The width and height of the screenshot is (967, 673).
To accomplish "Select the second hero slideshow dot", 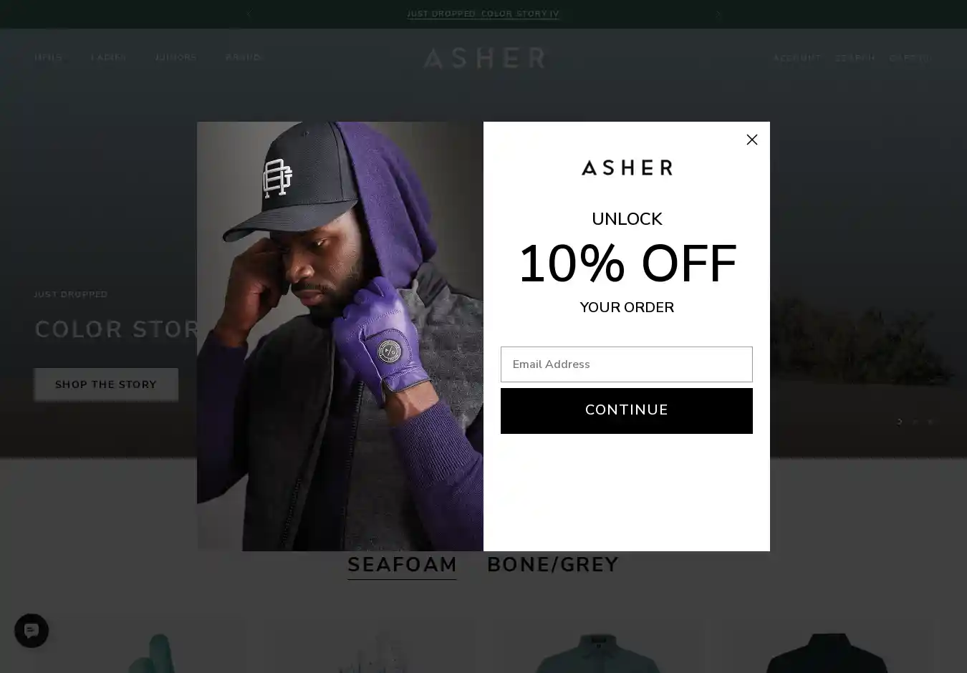I will click(915, 422).
